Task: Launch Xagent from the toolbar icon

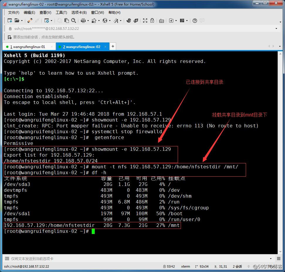Action: click(136, 20)
